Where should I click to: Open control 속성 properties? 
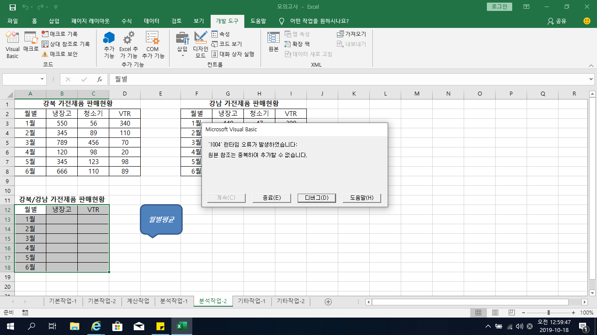(221, 34)
